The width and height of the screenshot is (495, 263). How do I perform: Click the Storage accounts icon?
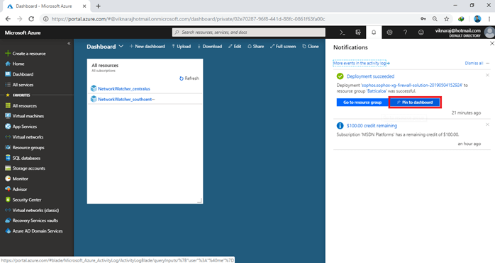click(8, 168)
